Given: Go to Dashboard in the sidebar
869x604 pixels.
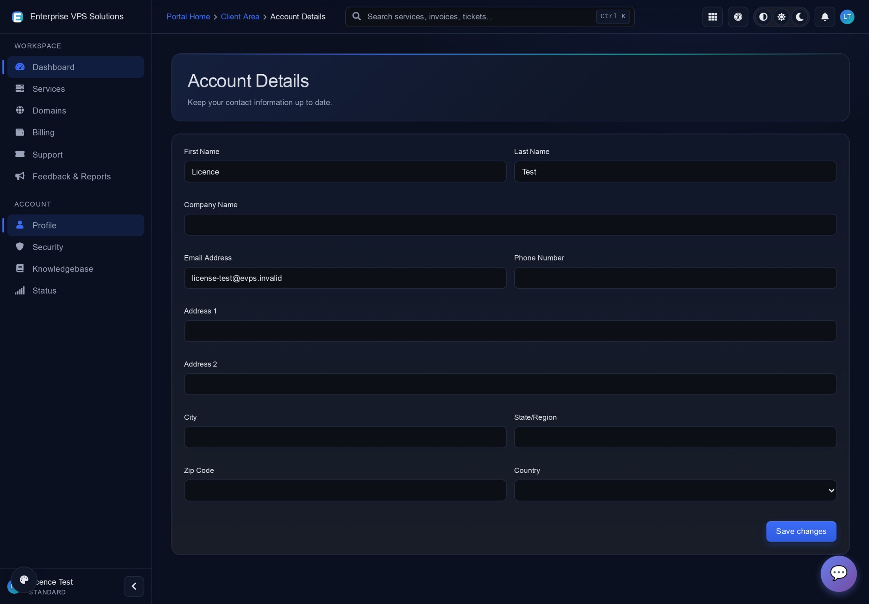Looking at the screenshot, I should pos(76,67).
